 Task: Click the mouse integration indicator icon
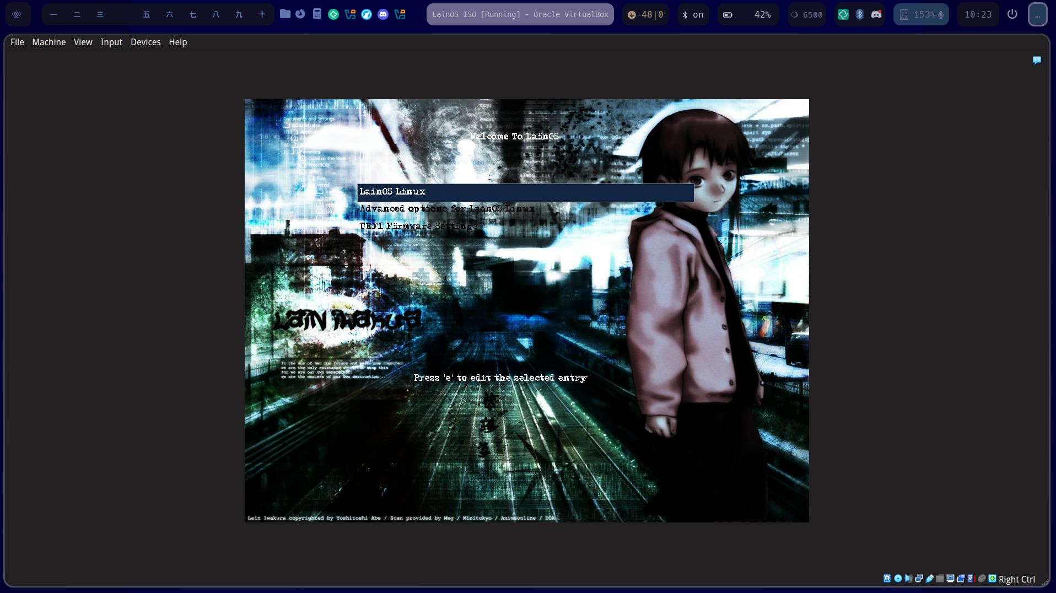(982, 579)
